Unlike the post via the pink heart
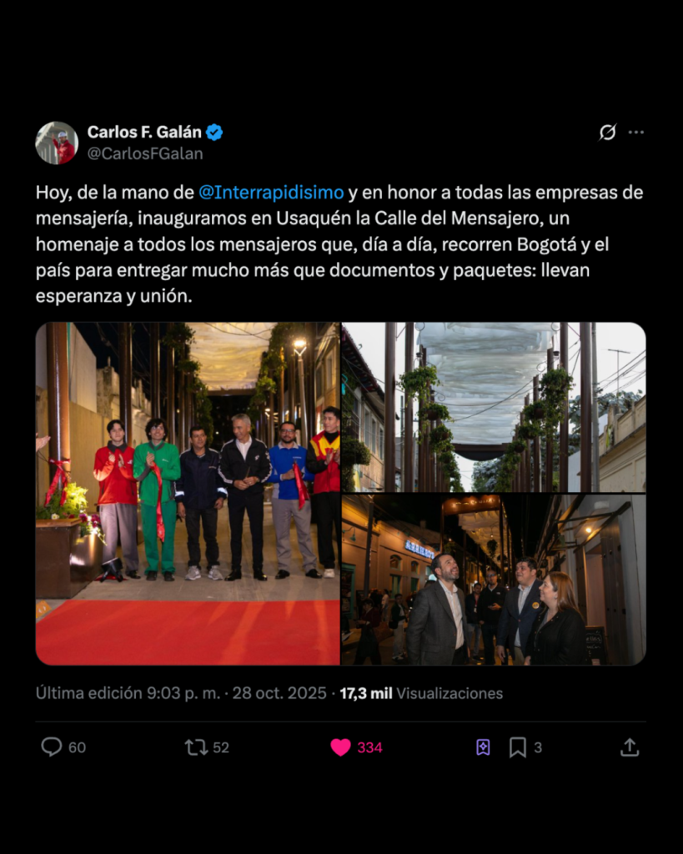 pos(340,747)
